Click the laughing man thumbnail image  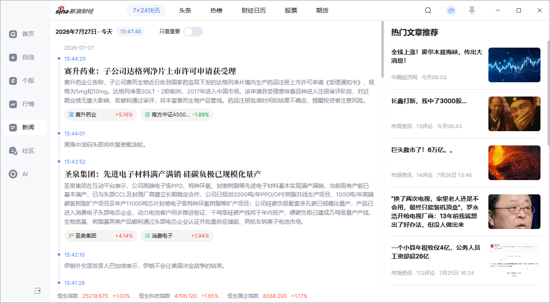[x=514, y=114]
